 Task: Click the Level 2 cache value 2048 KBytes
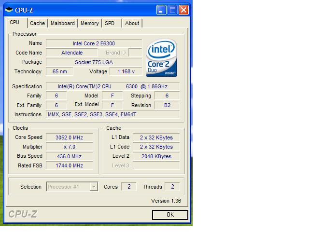[156, 156]
